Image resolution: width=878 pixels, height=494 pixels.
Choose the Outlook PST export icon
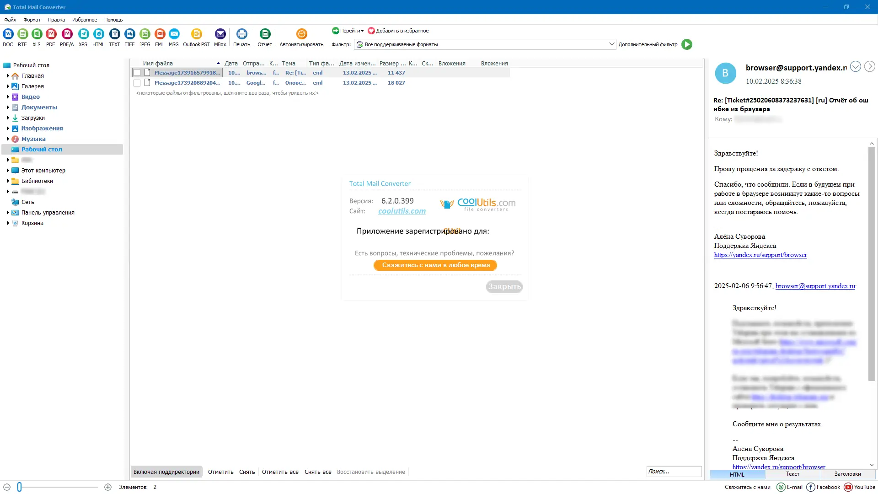196,34
